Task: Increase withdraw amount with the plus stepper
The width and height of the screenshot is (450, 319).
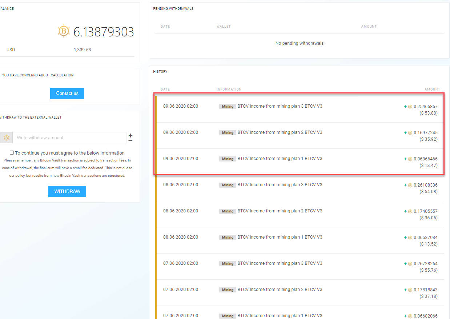Action: (x=130, y=135)
